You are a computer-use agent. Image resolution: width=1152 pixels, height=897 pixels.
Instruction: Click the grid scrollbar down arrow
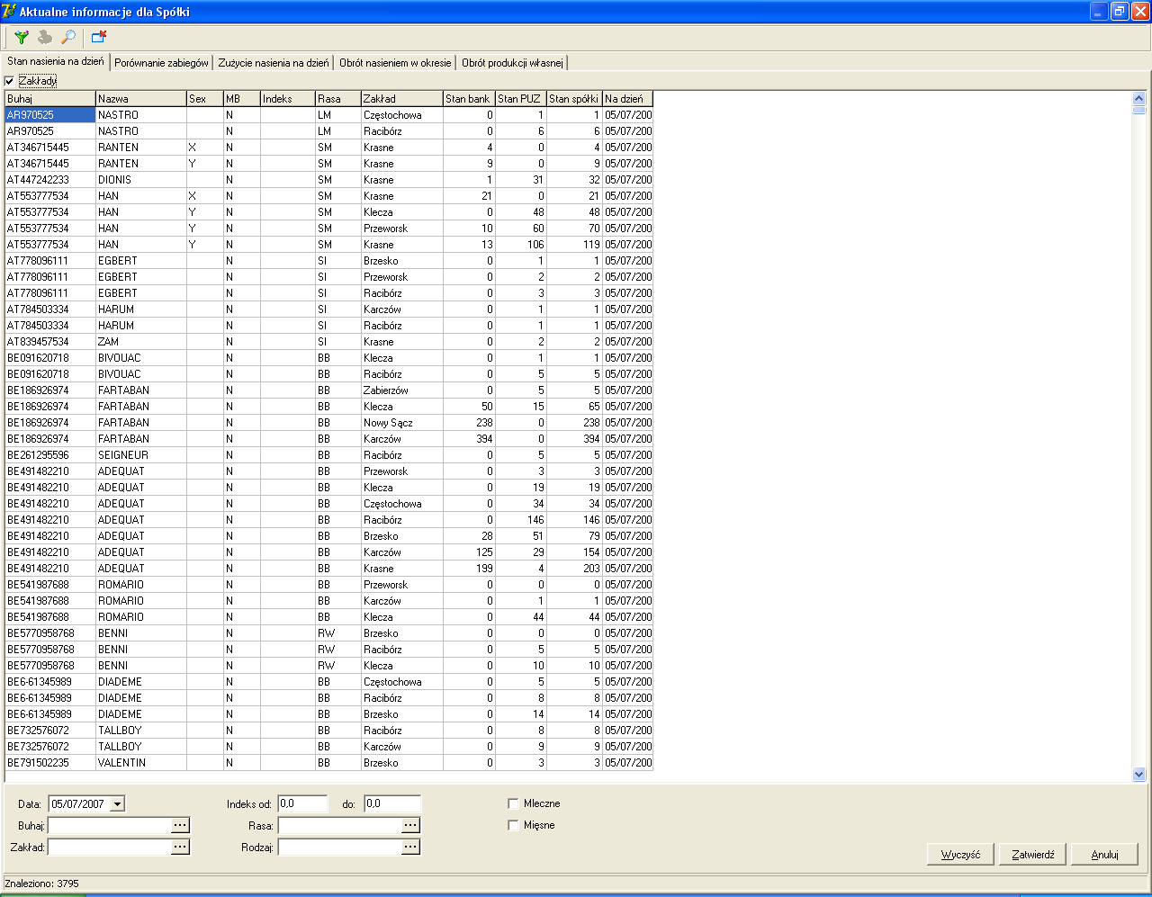[1138, 774]
